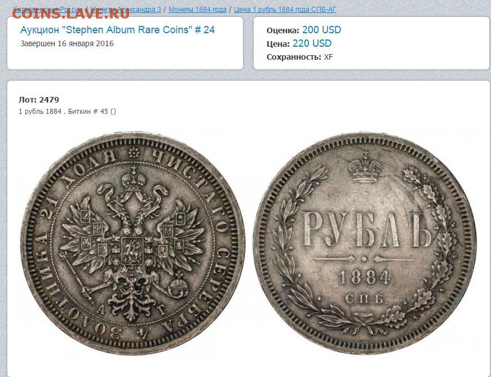Click the Монеты 1884 года breadcrumb link
The image size is (491, 377).
197,10
